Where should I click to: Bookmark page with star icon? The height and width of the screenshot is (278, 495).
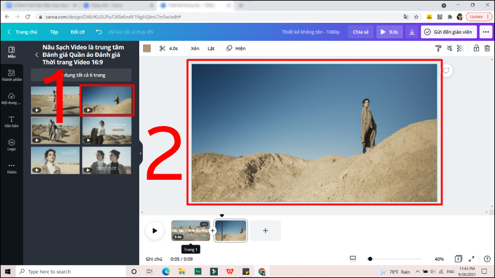pyautogui.click(x=416, y=17)
